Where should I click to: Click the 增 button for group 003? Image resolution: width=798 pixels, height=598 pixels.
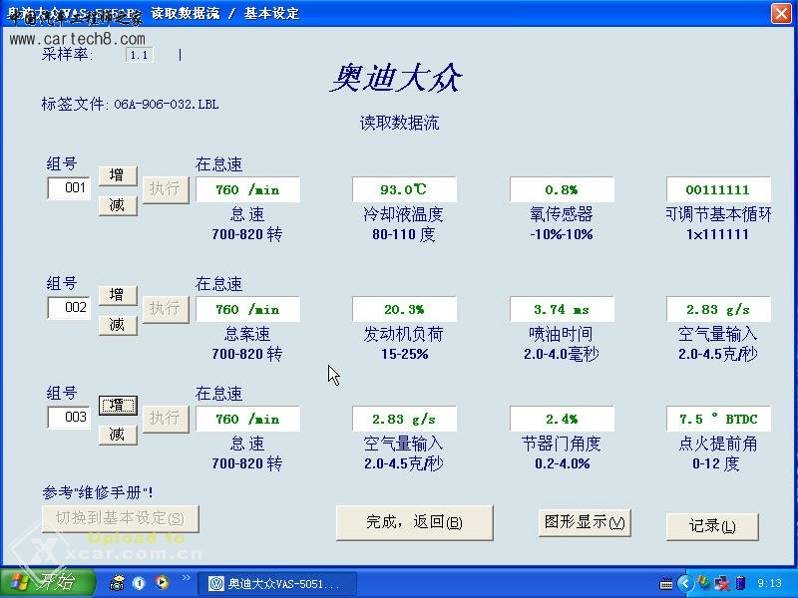click(x=118, y=406)
